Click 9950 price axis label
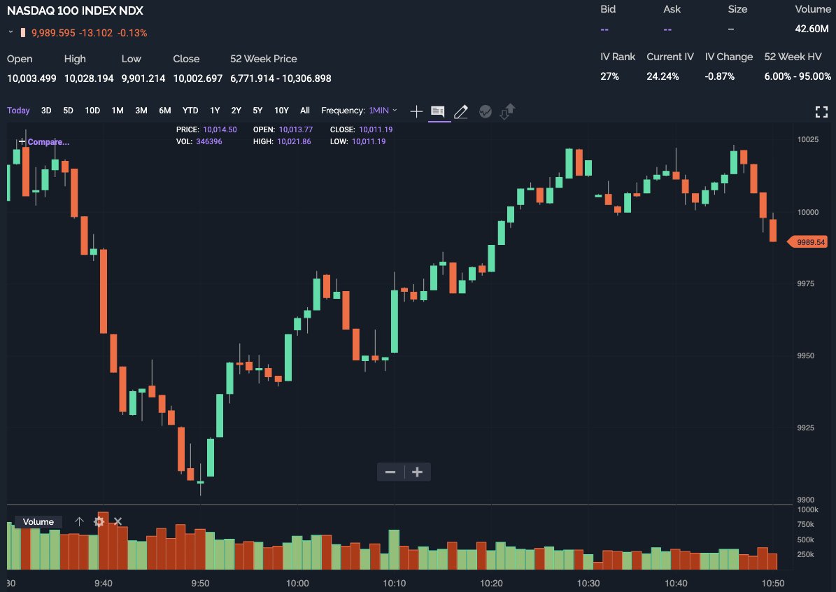The width and height of the screenshot is (836, 592). tap(806, 355)
